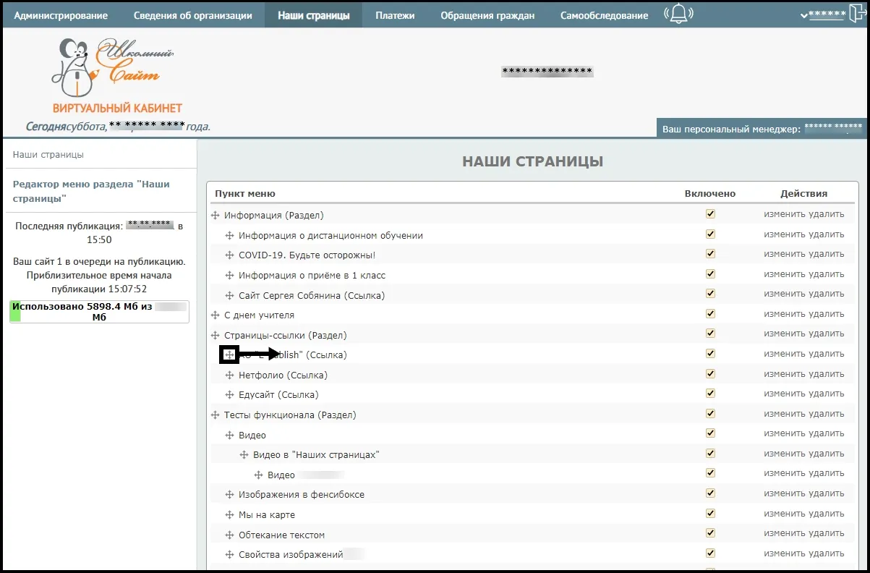Click the move handle beside Информация о дистанционном обучении
The width and height of the screenshot is (870, 573).
tap(229, 236)
